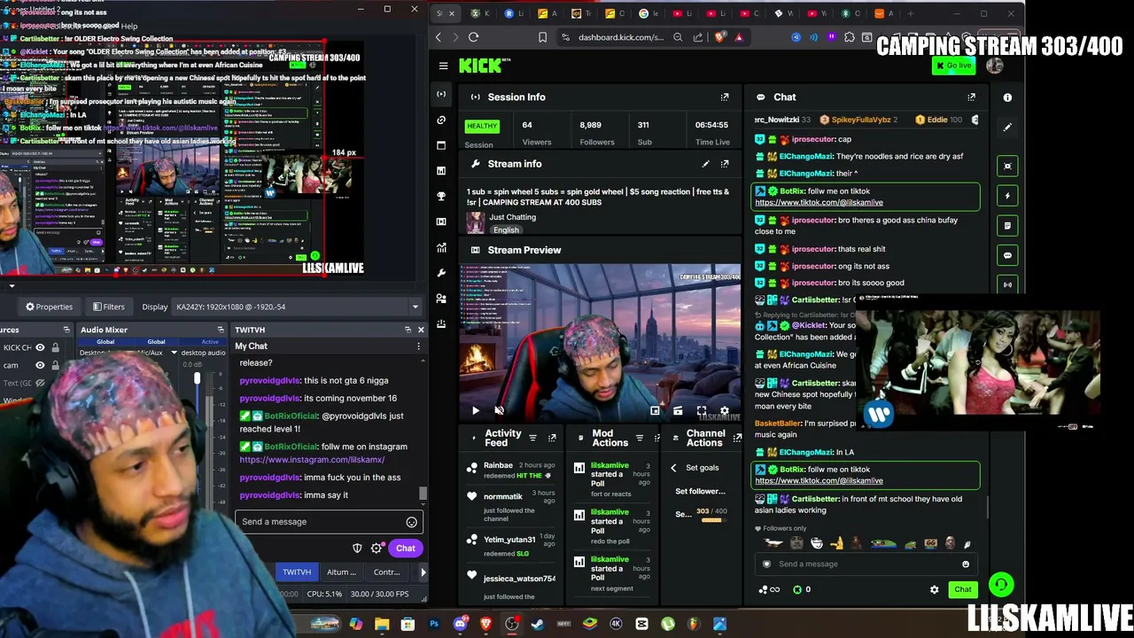Click the green Go live button
Viewport: 1134px width, 638px height.
point(954,66)
